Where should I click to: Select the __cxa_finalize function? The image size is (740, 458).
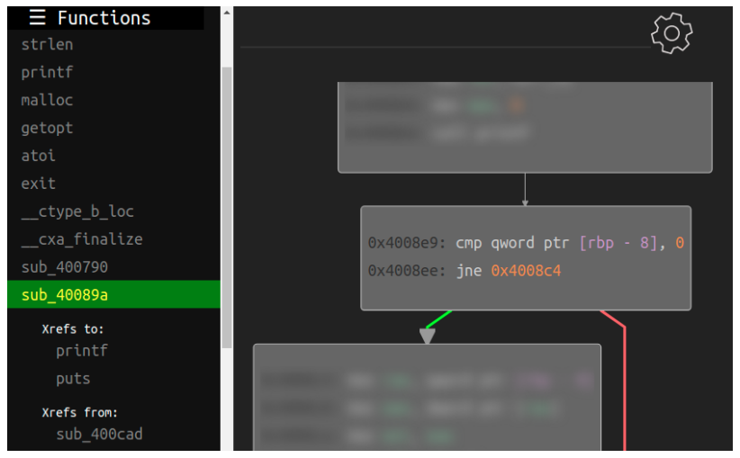point(81,239)
